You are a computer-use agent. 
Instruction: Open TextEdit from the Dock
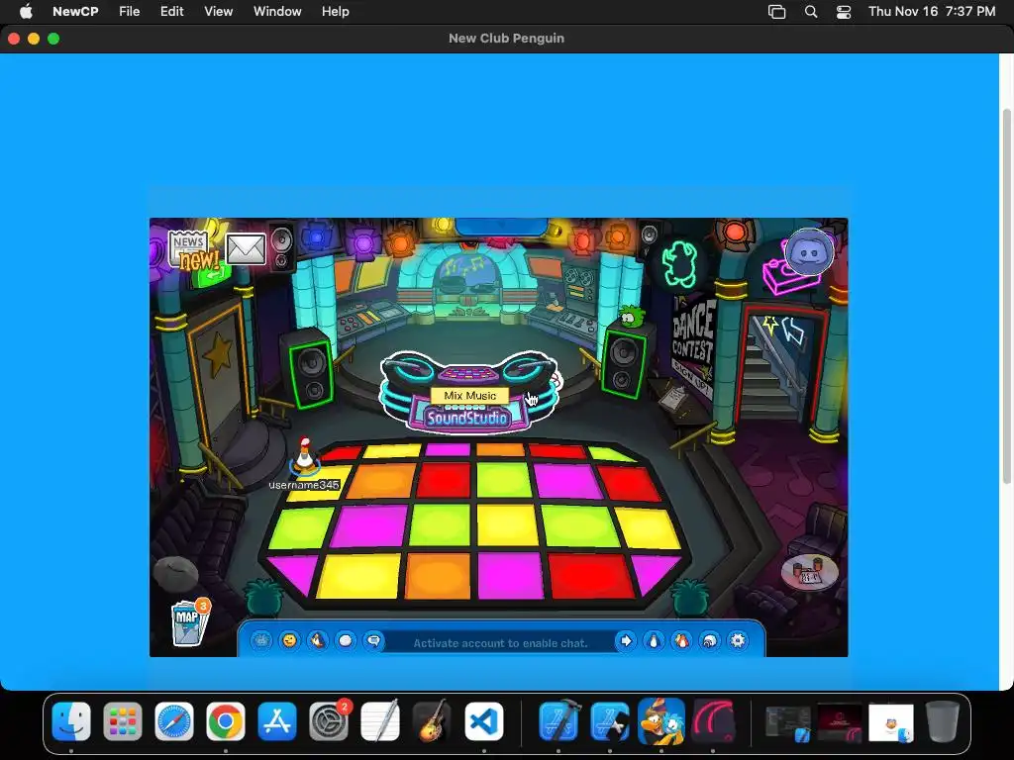coord(380,721)
